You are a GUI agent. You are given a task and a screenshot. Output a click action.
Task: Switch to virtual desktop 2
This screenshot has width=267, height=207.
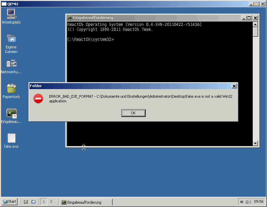51,202
